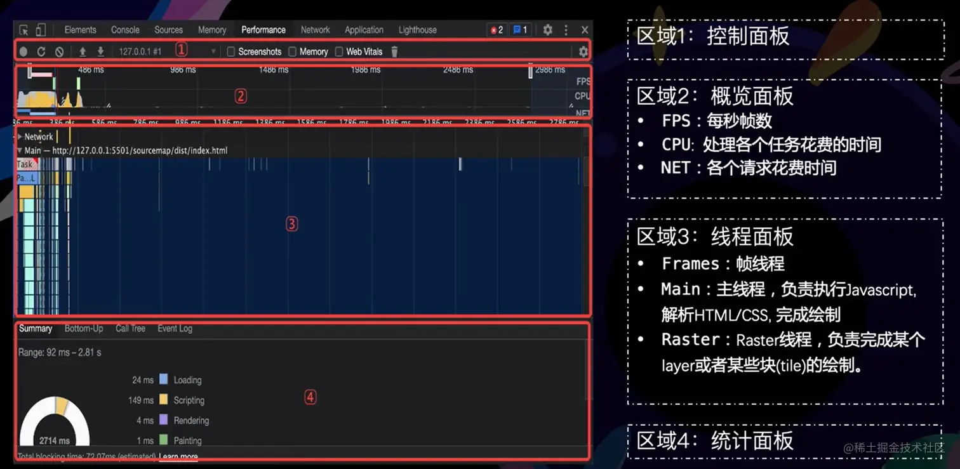Click the Task bar in flame chart

(x=27, y=164)
